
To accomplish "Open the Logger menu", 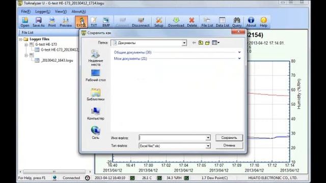I will [x=43, y=12].
